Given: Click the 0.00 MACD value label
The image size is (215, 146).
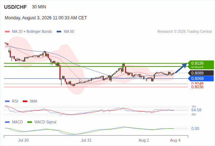Looking at the screenshot, I should tap(195, 128).
